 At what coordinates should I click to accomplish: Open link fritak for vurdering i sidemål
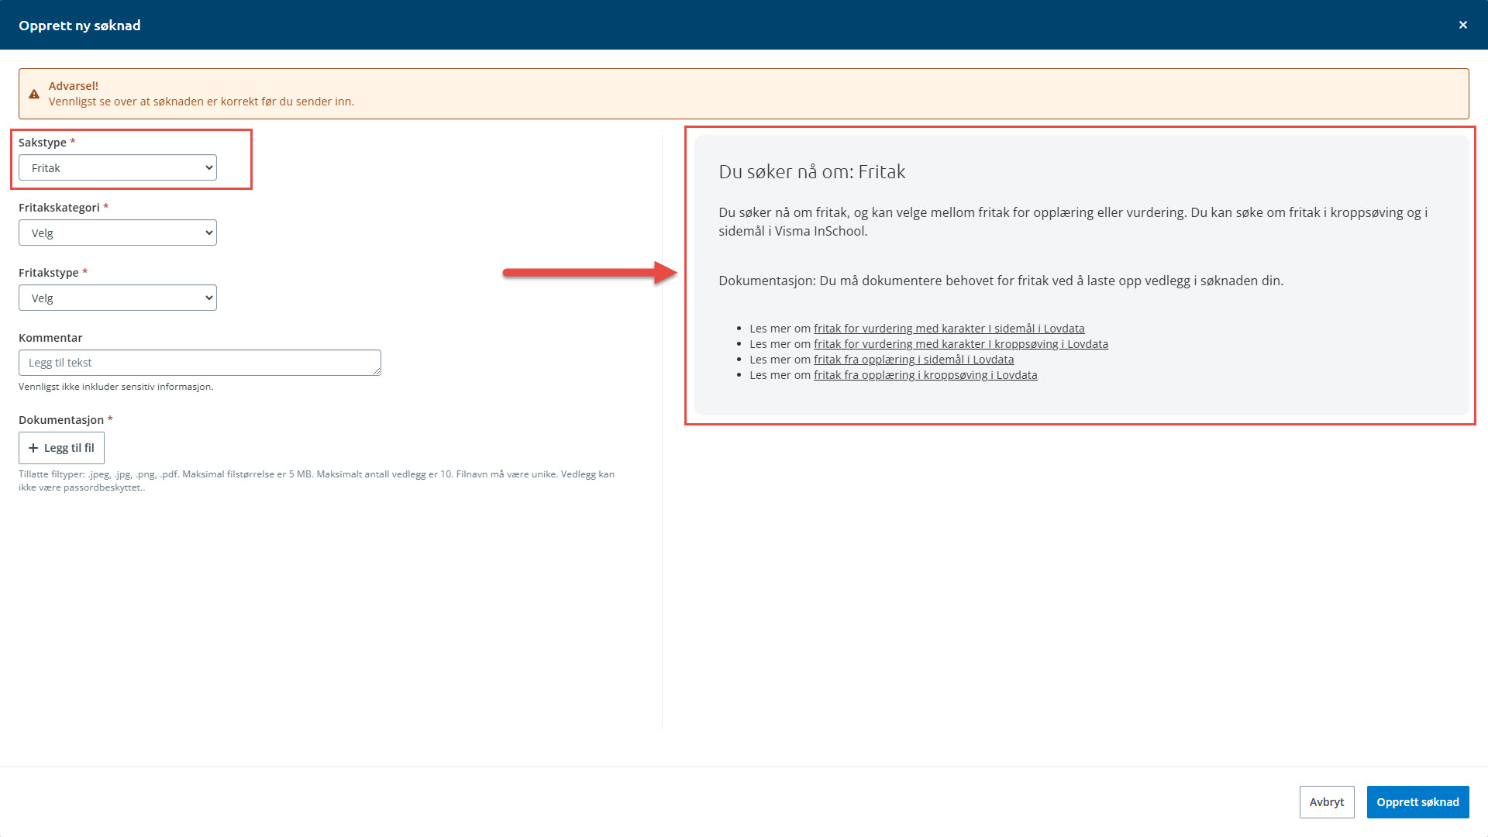[x=949, y=329]
